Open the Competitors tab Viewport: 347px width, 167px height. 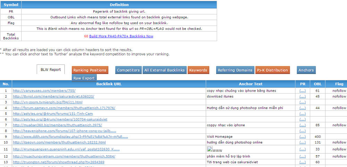(x=128, y=70)
